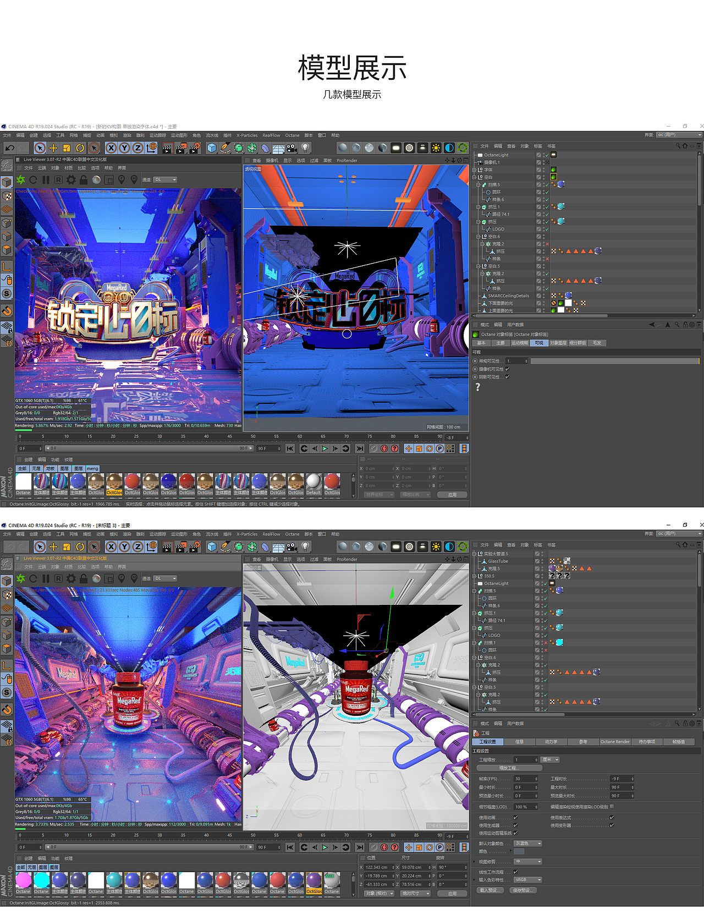Click the 帧率(FPS) input field showing 30

(525, 779)
